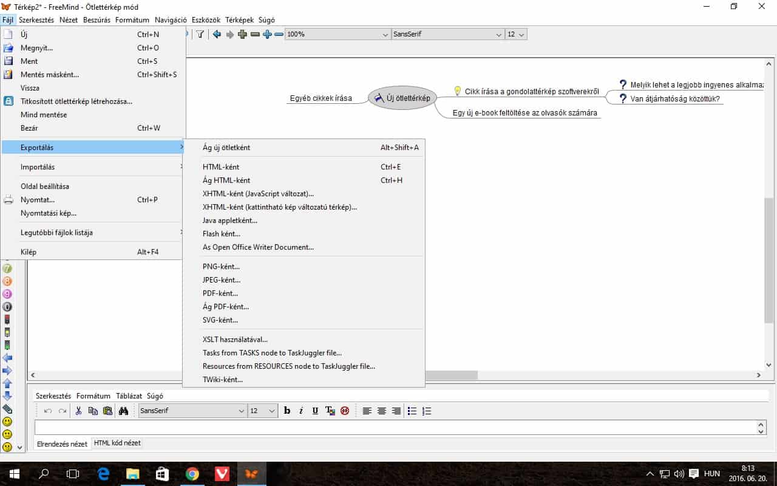Click the blue back arrow in toolbar
This screenshot has width=777, height=486.
217,35
